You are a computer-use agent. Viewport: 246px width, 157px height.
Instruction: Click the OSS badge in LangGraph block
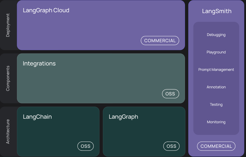coord(171,146)
